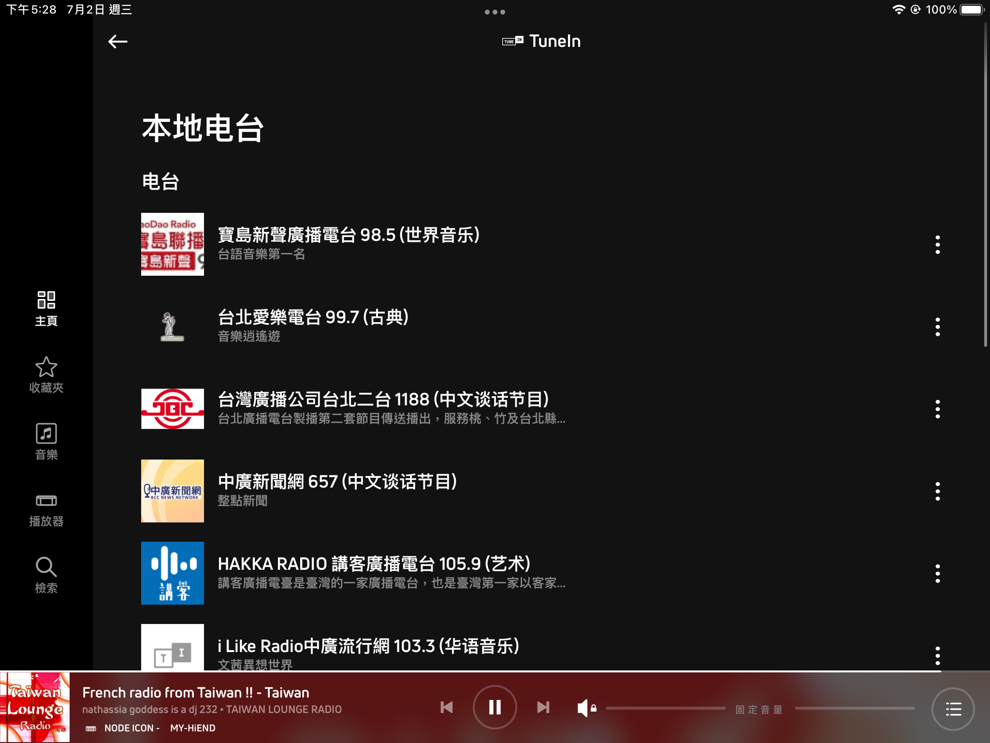This screenshot has width=990, height=743.
Task: Open the 音樂 music section
Action: tap(46, 442)
